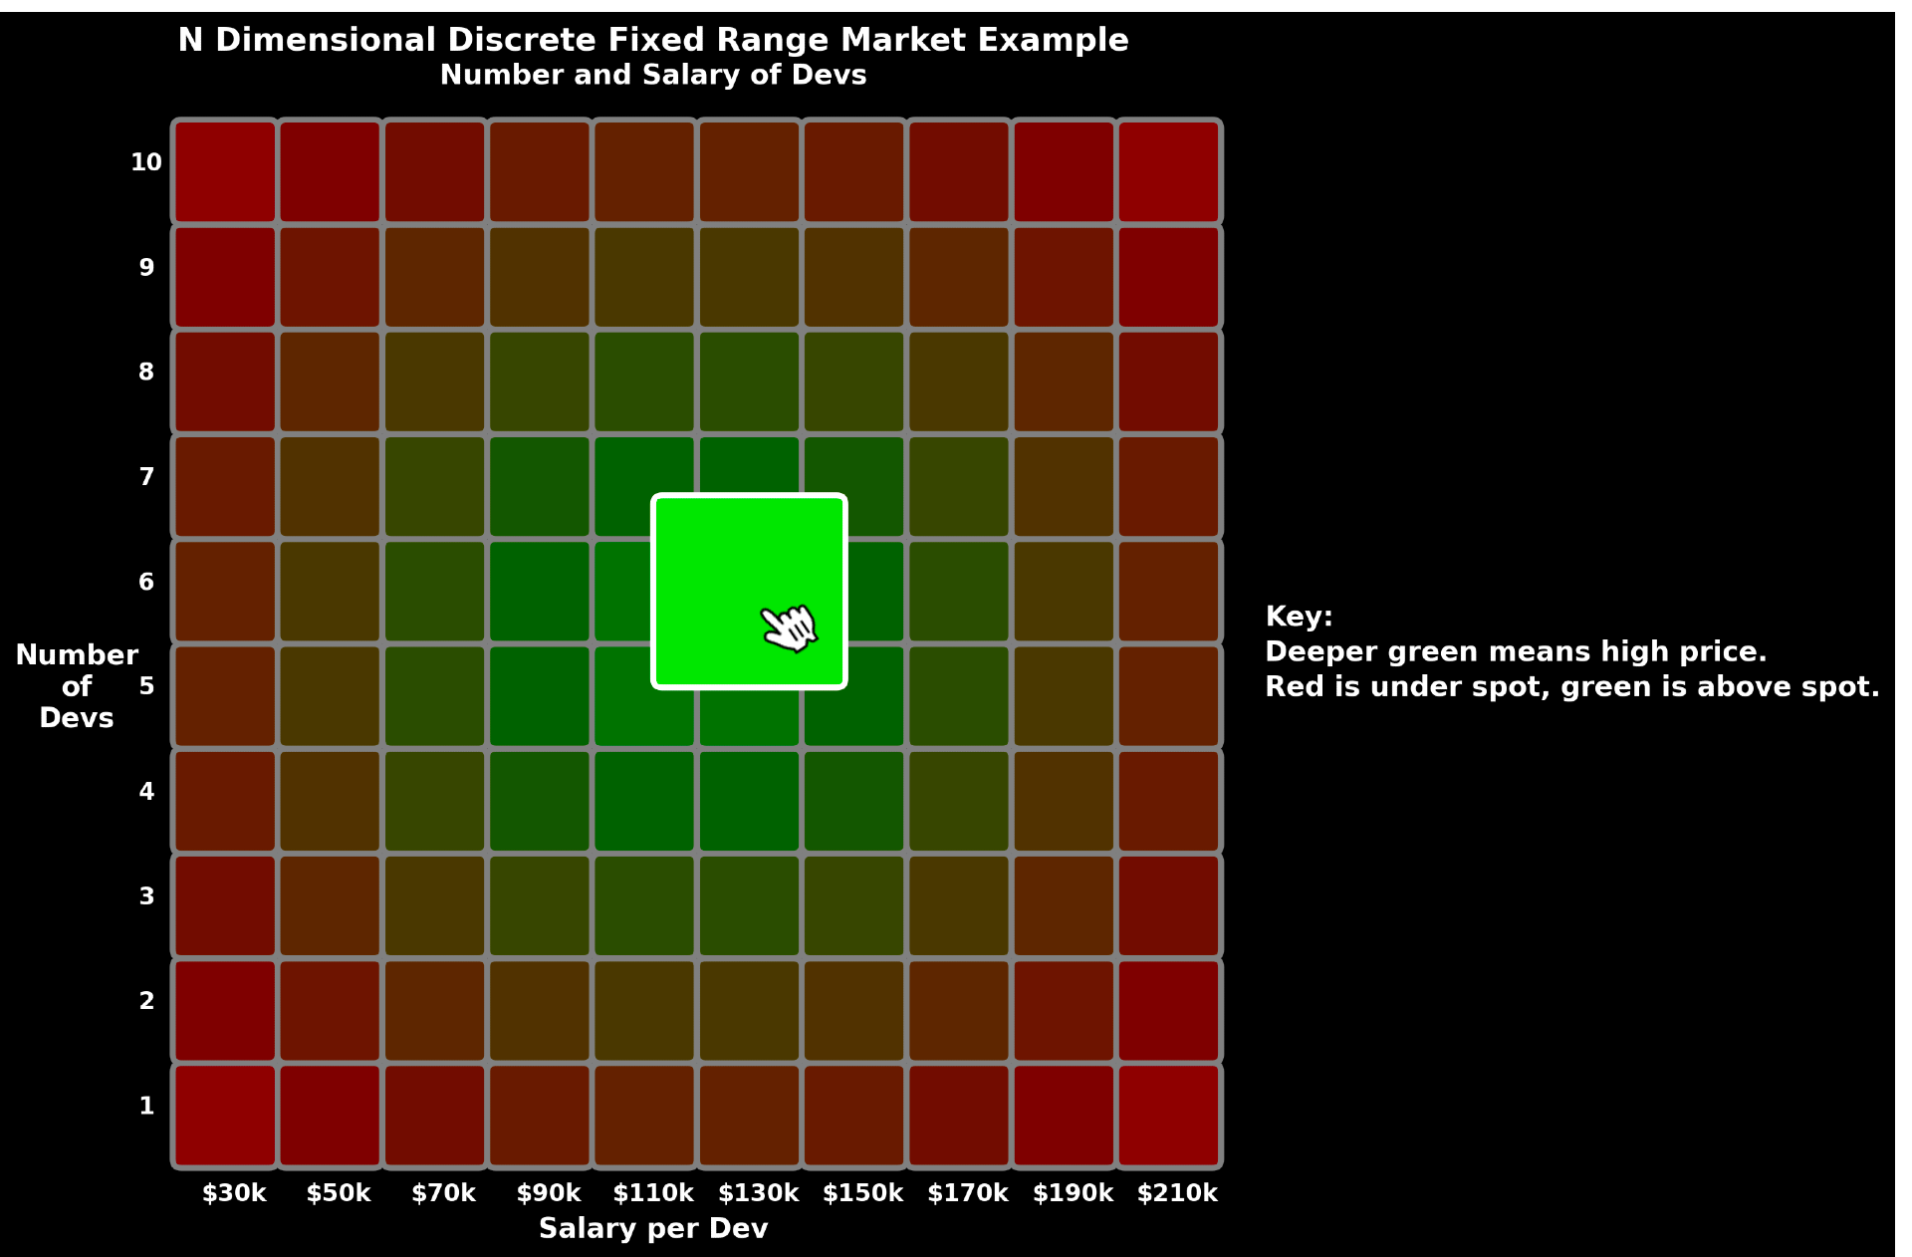1912x1257 pixels.
Task: Click cell at $110k salary, 8 devs
Action: tap(644, 381)
